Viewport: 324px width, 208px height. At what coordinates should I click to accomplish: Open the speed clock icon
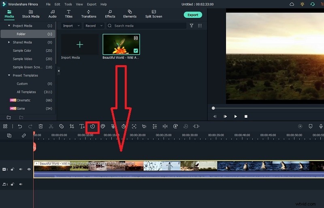coord(92,126)
